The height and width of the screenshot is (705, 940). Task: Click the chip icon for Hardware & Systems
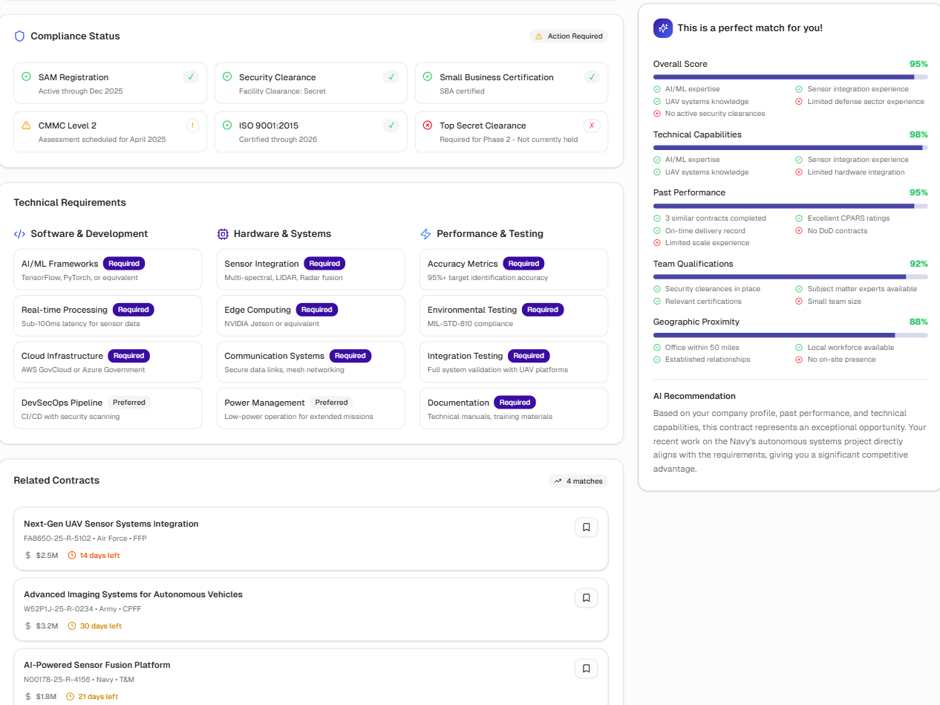point(223,234)
